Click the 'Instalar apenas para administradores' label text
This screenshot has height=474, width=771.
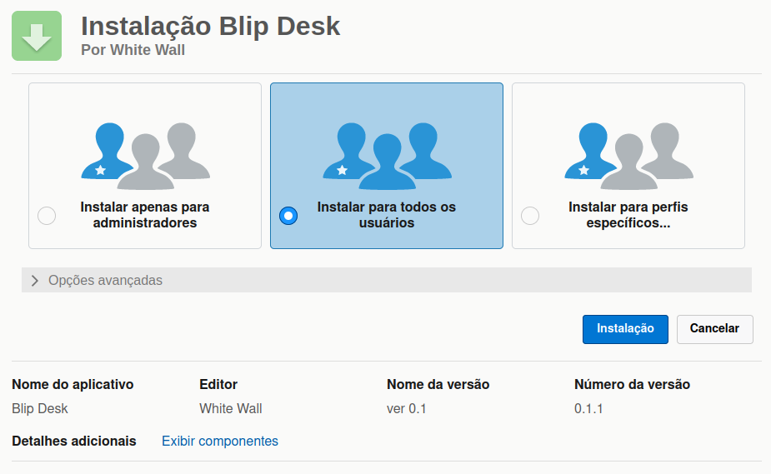pyautogui.click(x=145, y=215)
